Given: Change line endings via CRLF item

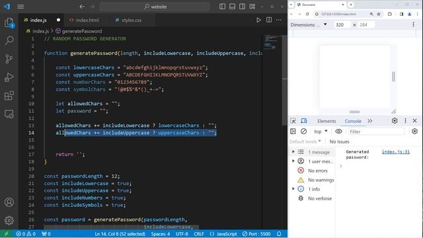Looking at the screenshot, I should [199, 234].
